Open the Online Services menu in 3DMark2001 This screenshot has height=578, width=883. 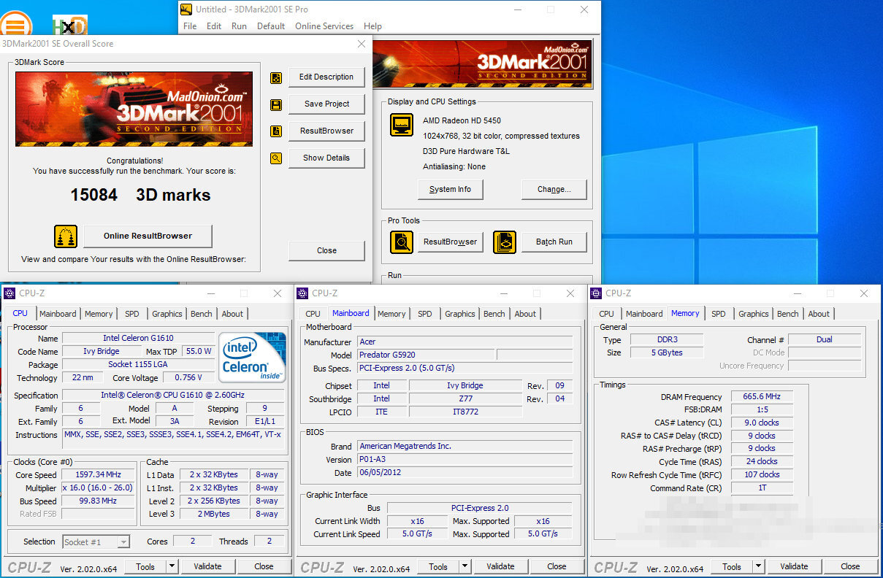[324, 26]
